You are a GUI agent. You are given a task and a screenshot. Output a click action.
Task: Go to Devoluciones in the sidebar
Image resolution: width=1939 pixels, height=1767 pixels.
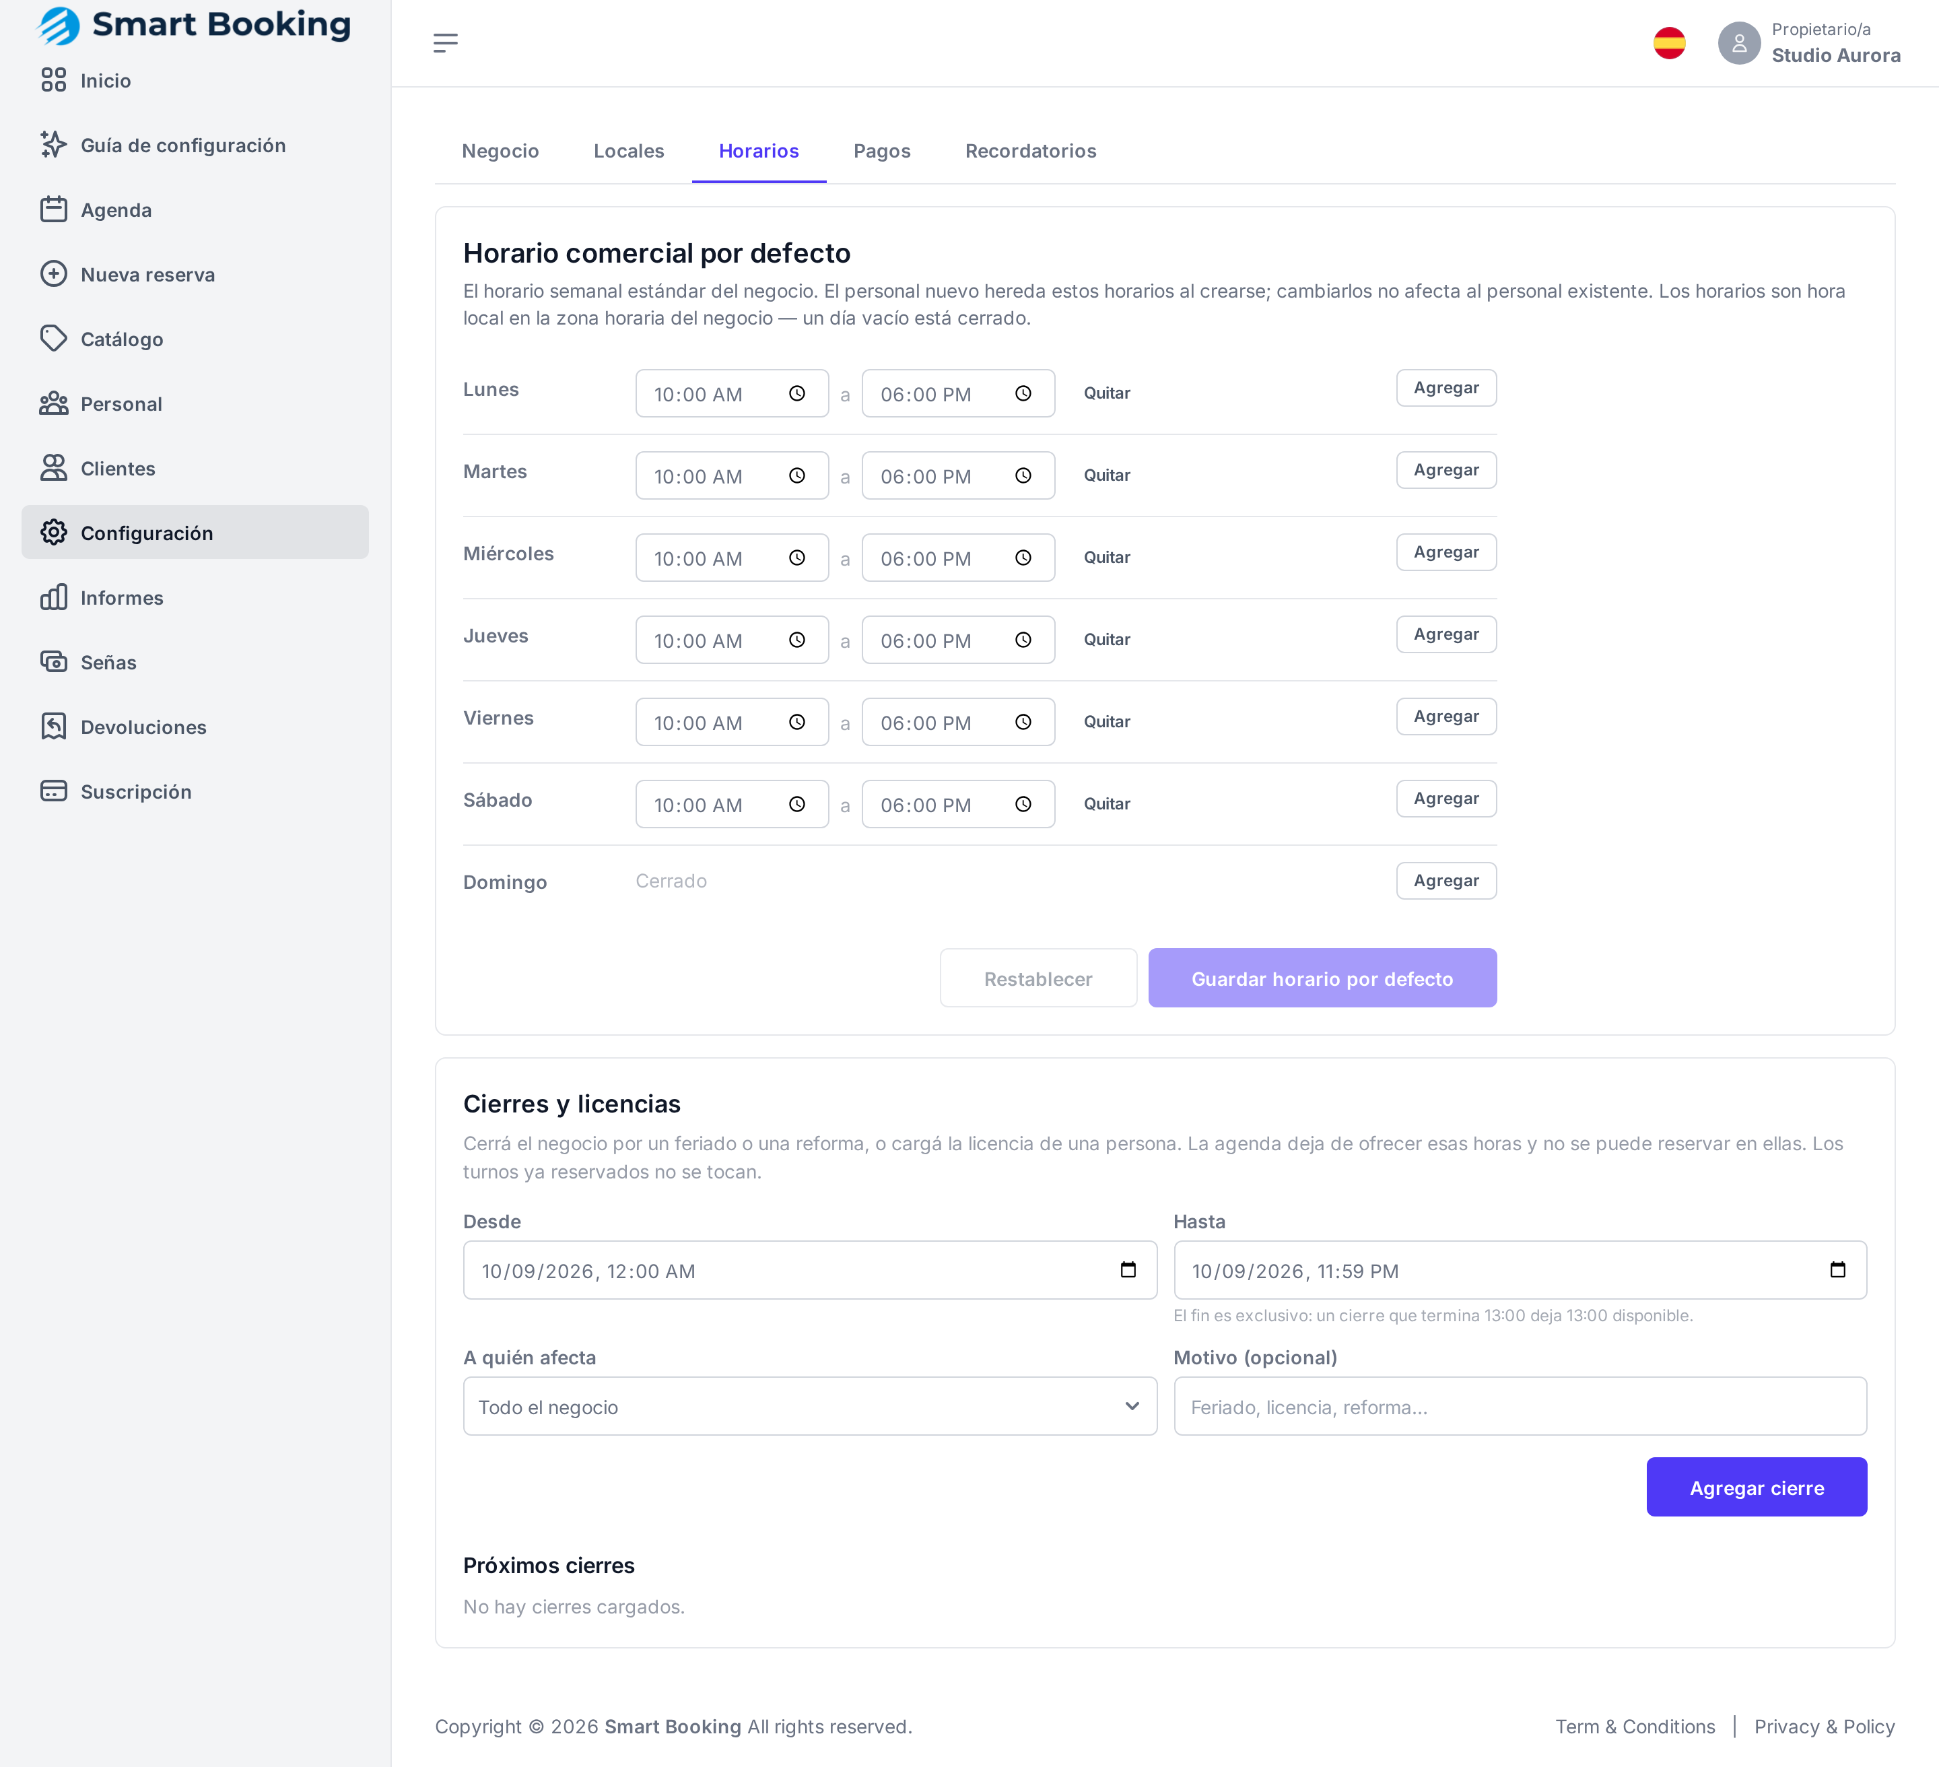(x=195, y=727)
